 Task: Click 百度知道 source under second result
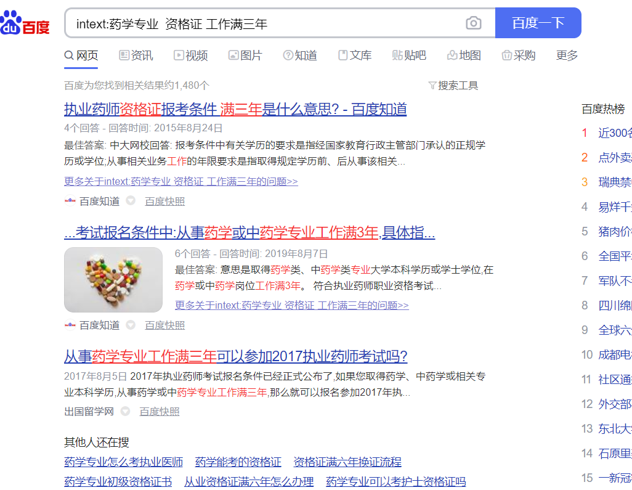pos(99,325)
